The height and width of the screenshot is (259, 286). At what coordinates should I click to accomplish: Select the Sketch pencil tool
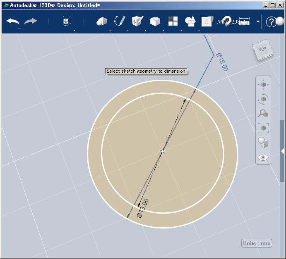coord(120,21)
